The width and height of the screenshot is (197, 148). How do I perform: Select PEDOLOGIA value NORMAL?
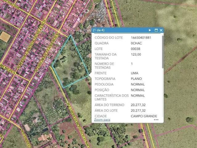[138, 84]
